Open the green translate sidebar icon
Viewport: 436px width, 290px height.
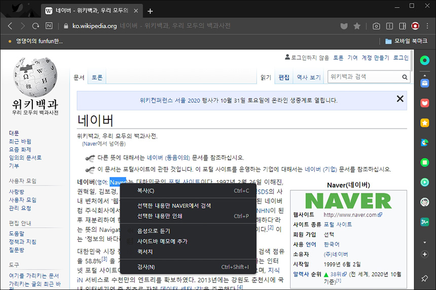pos(425,222)
